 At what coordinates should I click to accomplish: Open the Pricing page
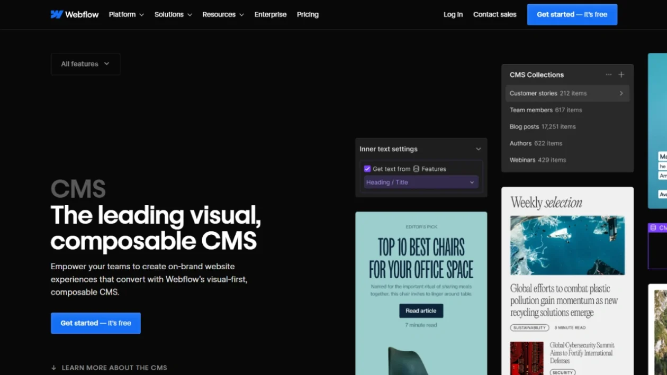coord(308,14)
